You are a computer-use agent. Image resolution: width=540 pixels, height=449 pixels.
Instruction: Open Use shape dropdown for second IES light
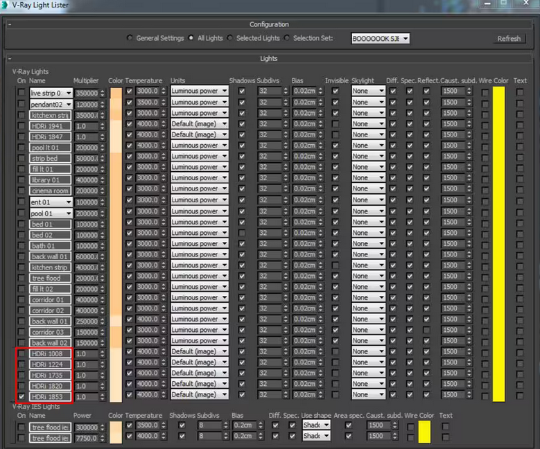point(316,436)
